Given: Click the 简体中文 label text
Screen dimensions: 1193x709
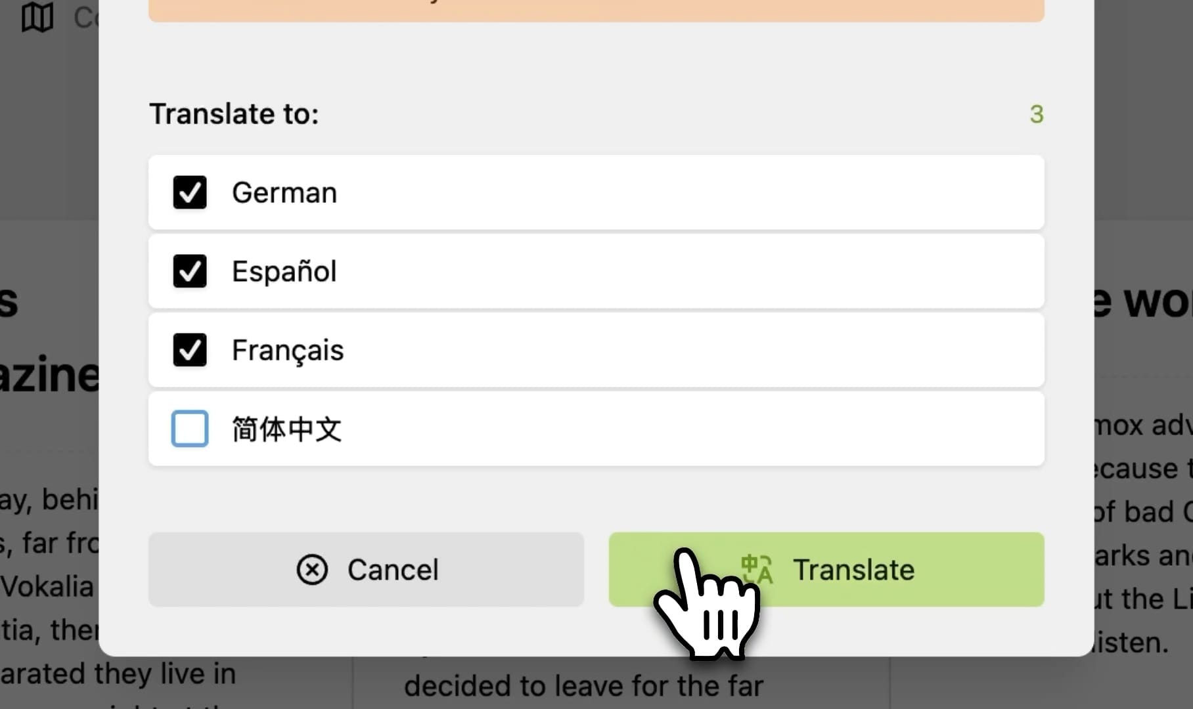Looking at the screenshot, I should [x=287, y=429].
